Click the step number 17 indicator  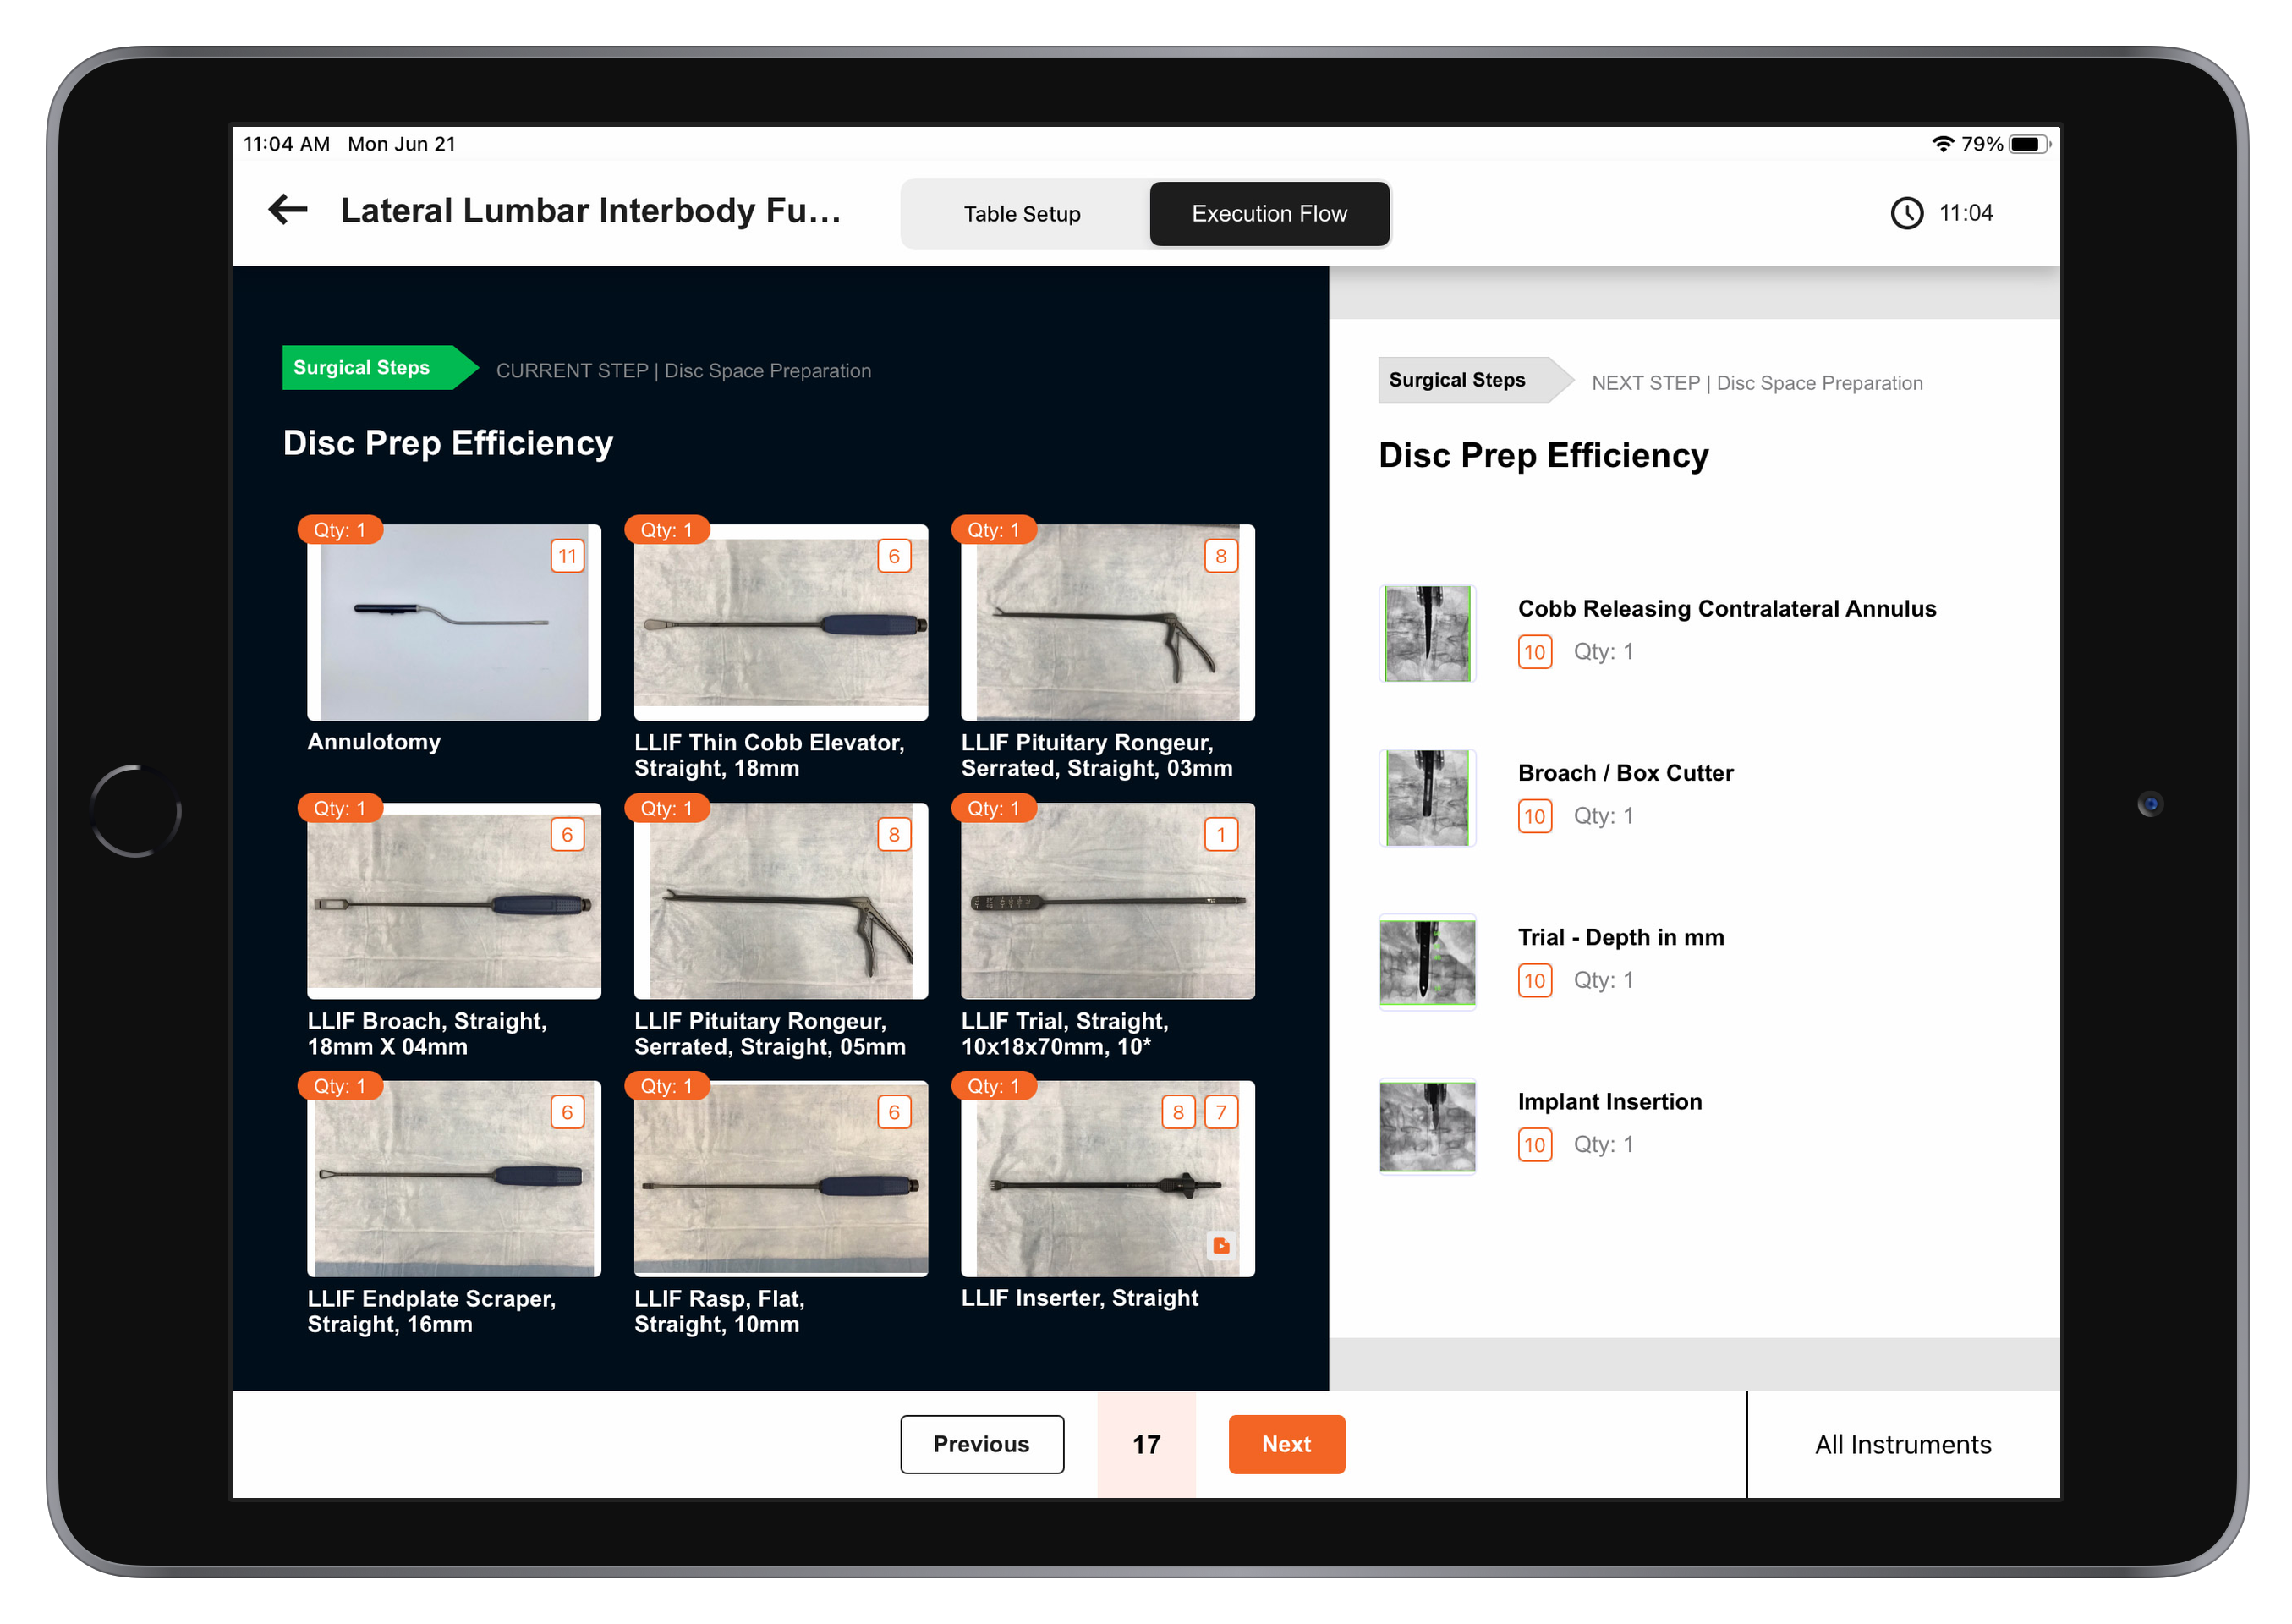click(x=1146, y=1444)
